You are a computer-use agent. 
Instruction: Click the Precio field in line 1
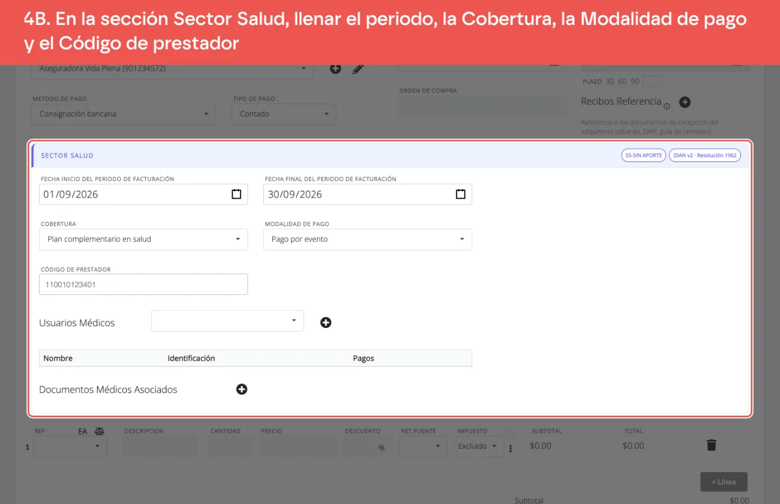[297, 446]
